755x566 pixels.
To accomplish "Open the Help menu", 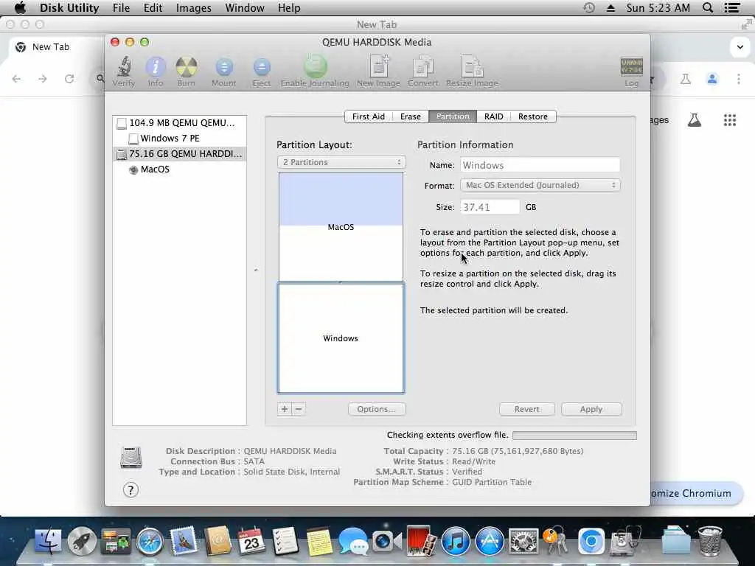I will click(289, 7).
